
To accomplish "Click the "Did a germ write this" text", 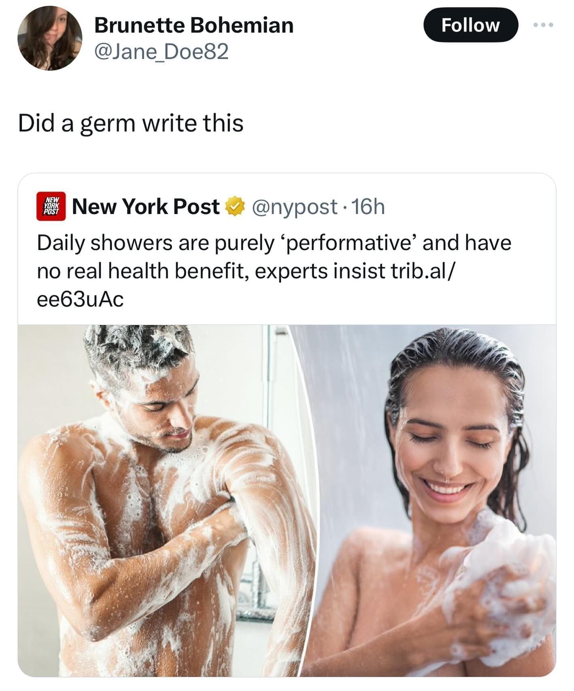I will tap(131, 124).
